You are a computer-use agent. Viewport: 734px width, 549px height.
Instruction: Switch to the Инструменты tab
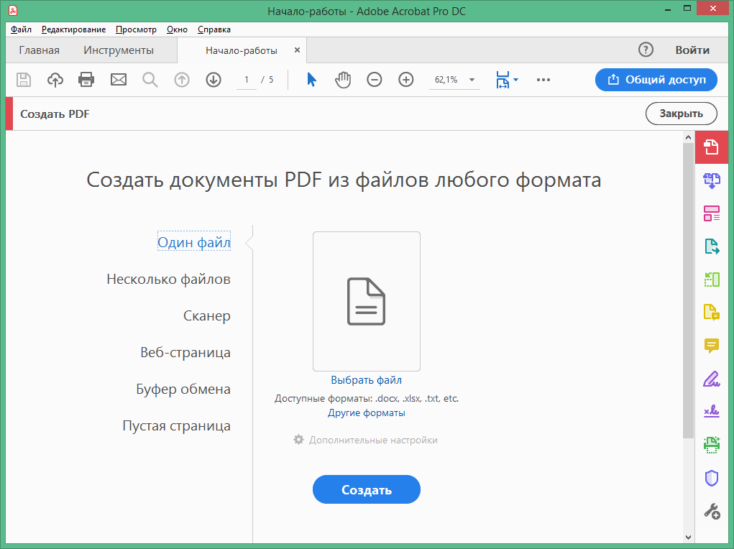119,50
